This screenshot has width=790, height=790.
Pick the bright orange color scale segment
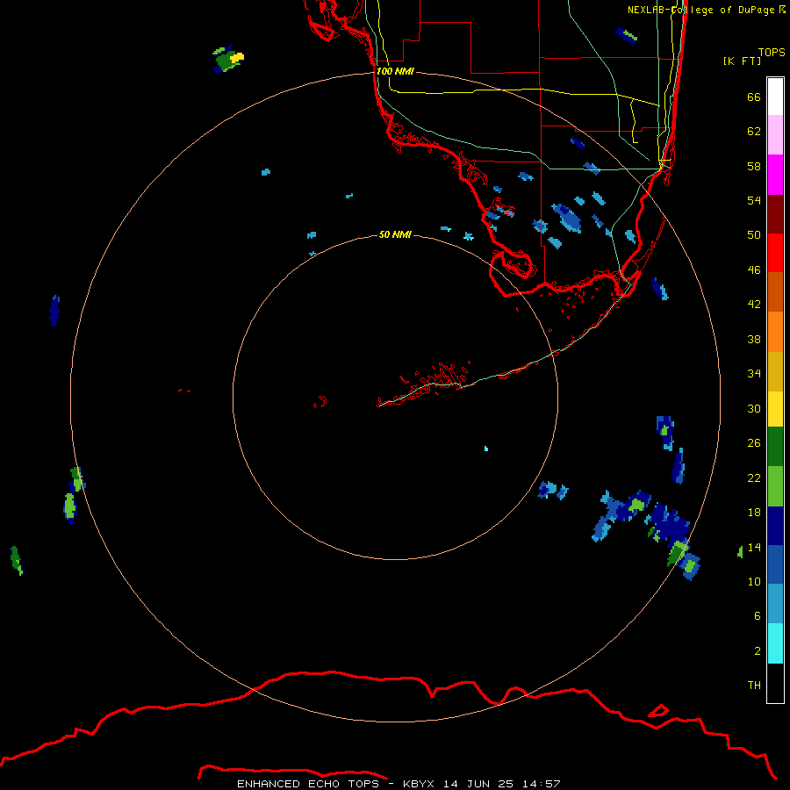[775, 331]
